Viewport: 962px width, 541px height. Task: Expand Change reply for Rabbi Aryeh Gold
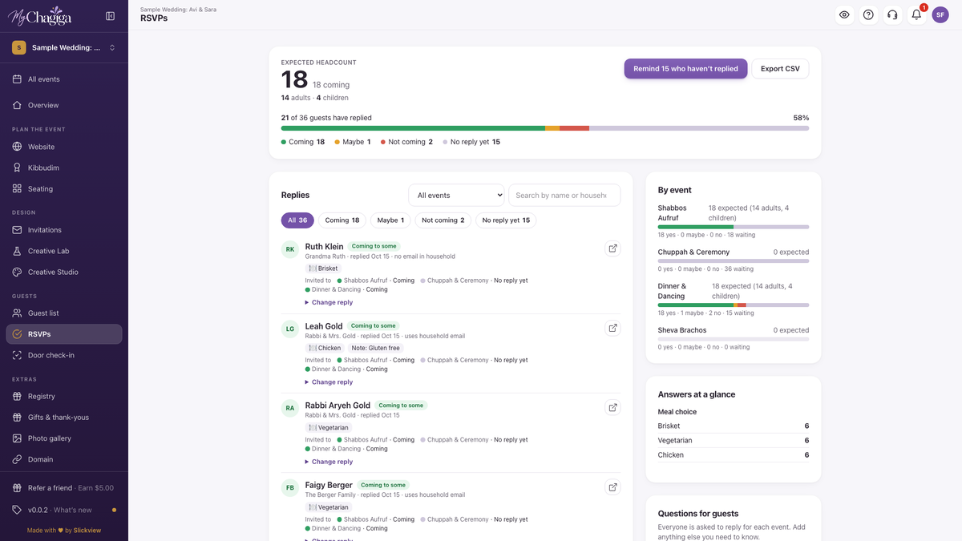point(329,462)
